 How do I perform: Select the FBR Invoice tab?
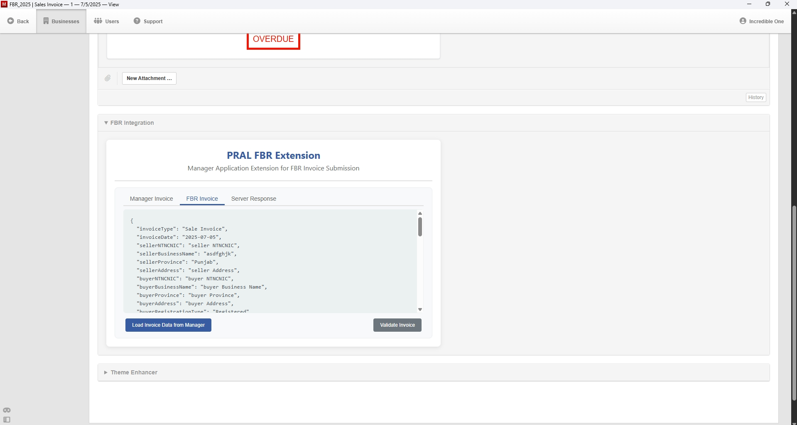202,199
